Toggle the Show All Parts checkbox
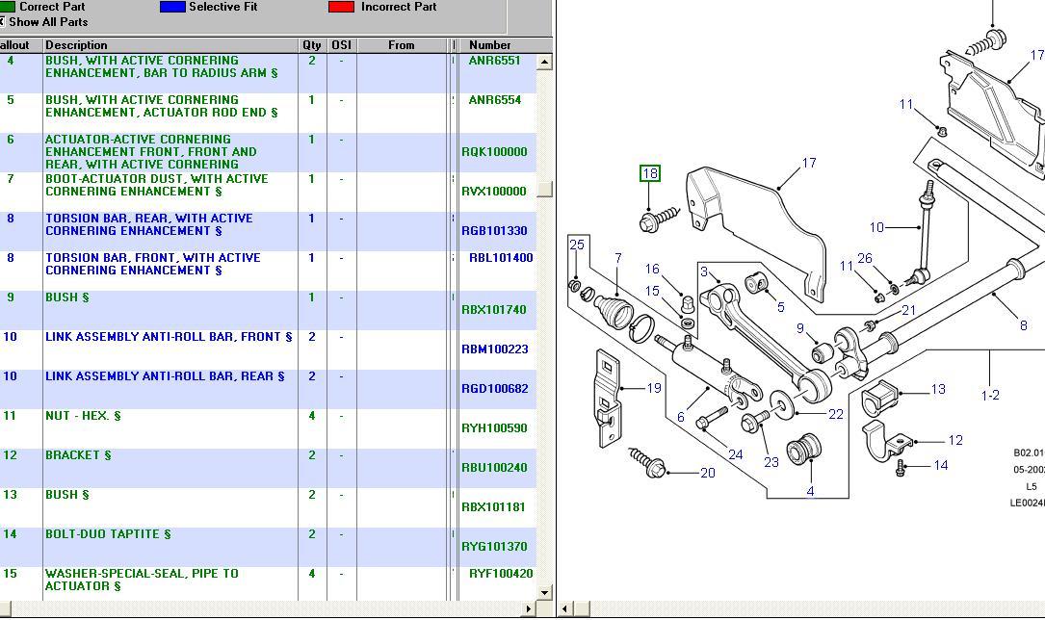The width and height of the screenshot is (1045, 620). [3, 21]
